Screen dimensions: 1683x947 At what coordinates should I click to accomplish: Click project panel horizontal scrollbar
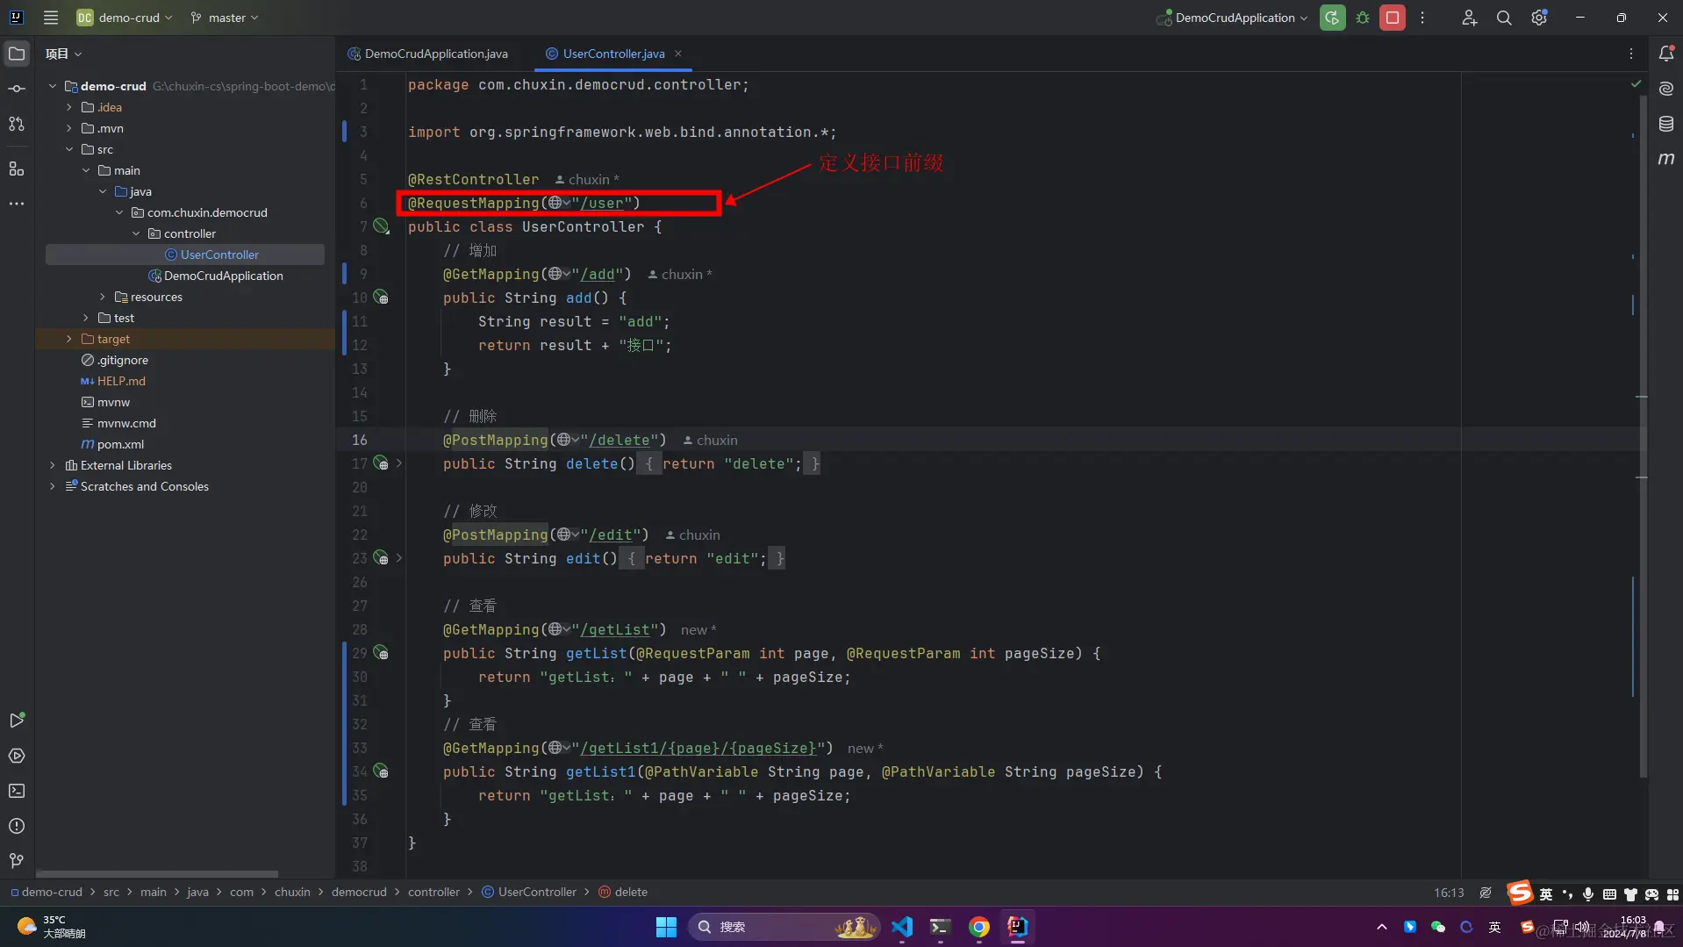click(158, 874)
